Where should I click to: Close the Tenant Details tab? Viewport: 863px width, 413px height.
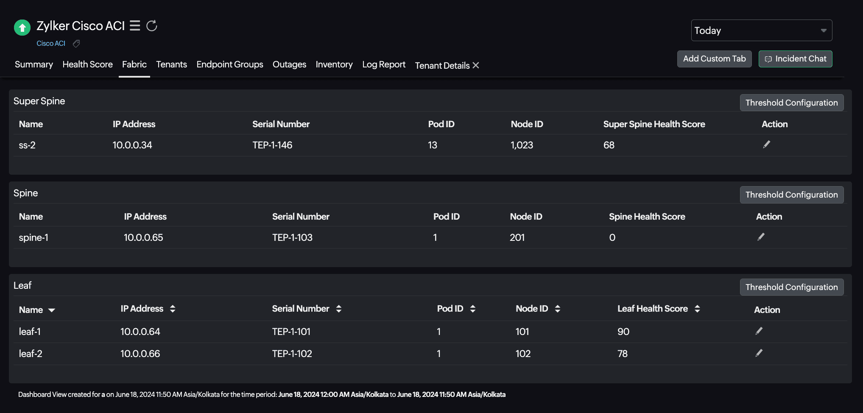click(476, 65)
